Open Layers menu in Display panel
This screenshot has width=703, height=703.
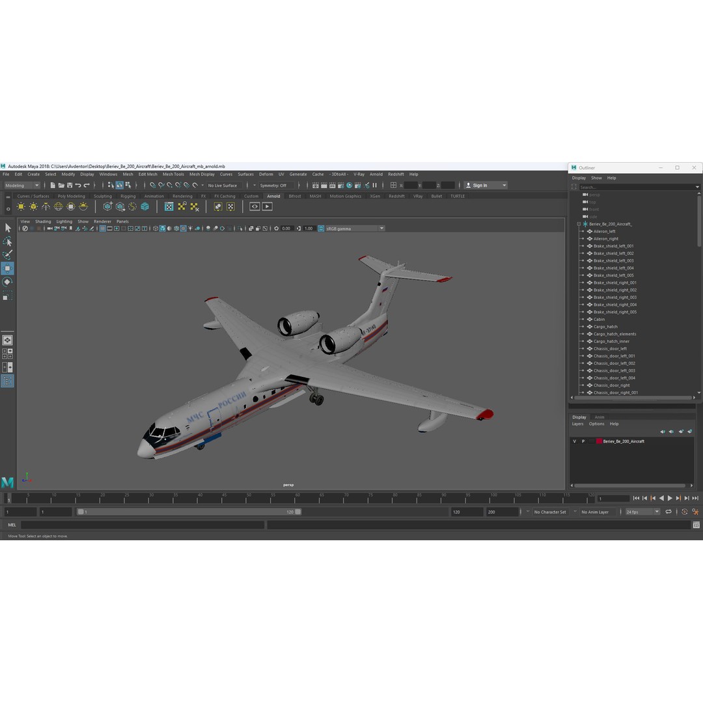click(577, 424)
